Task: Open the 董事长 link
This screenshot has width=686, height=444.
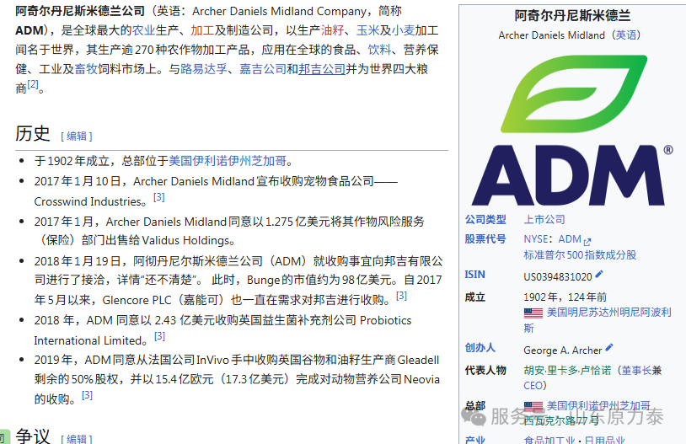Action: (636, 371)
